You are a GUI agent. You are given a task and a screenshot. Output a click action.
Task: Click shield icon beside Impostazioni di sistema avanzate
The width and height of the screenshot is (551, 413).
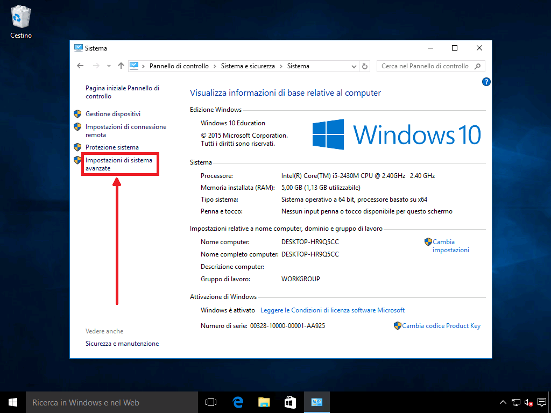77,160
